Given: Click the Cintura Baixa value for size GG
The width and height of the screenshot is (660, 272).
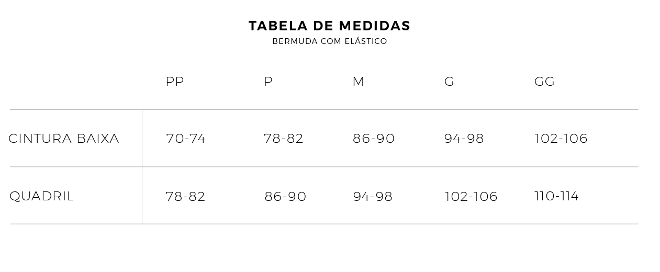Looking at the screenshot, I should coord(561,139).
